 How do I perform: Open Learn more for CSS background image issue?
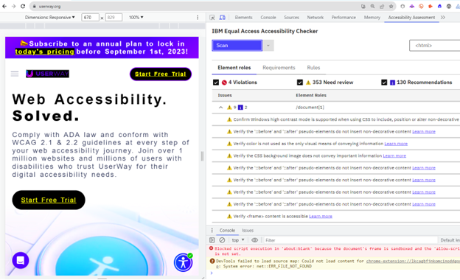coord(394,155)
